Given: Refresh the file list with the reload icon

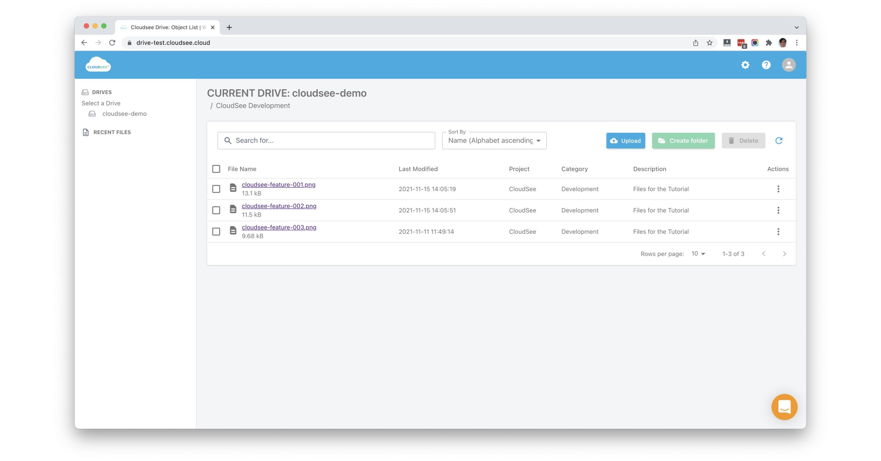Looking at the screenshot, I should click(x=779, y=140).
